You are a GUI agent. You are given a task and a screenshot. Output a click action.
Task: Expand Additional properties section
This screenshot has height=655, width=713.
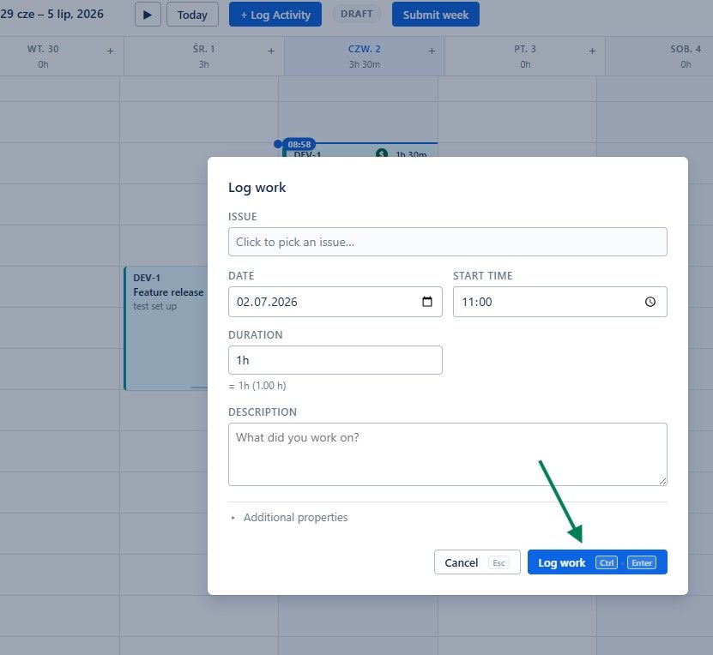pos(289,517)
